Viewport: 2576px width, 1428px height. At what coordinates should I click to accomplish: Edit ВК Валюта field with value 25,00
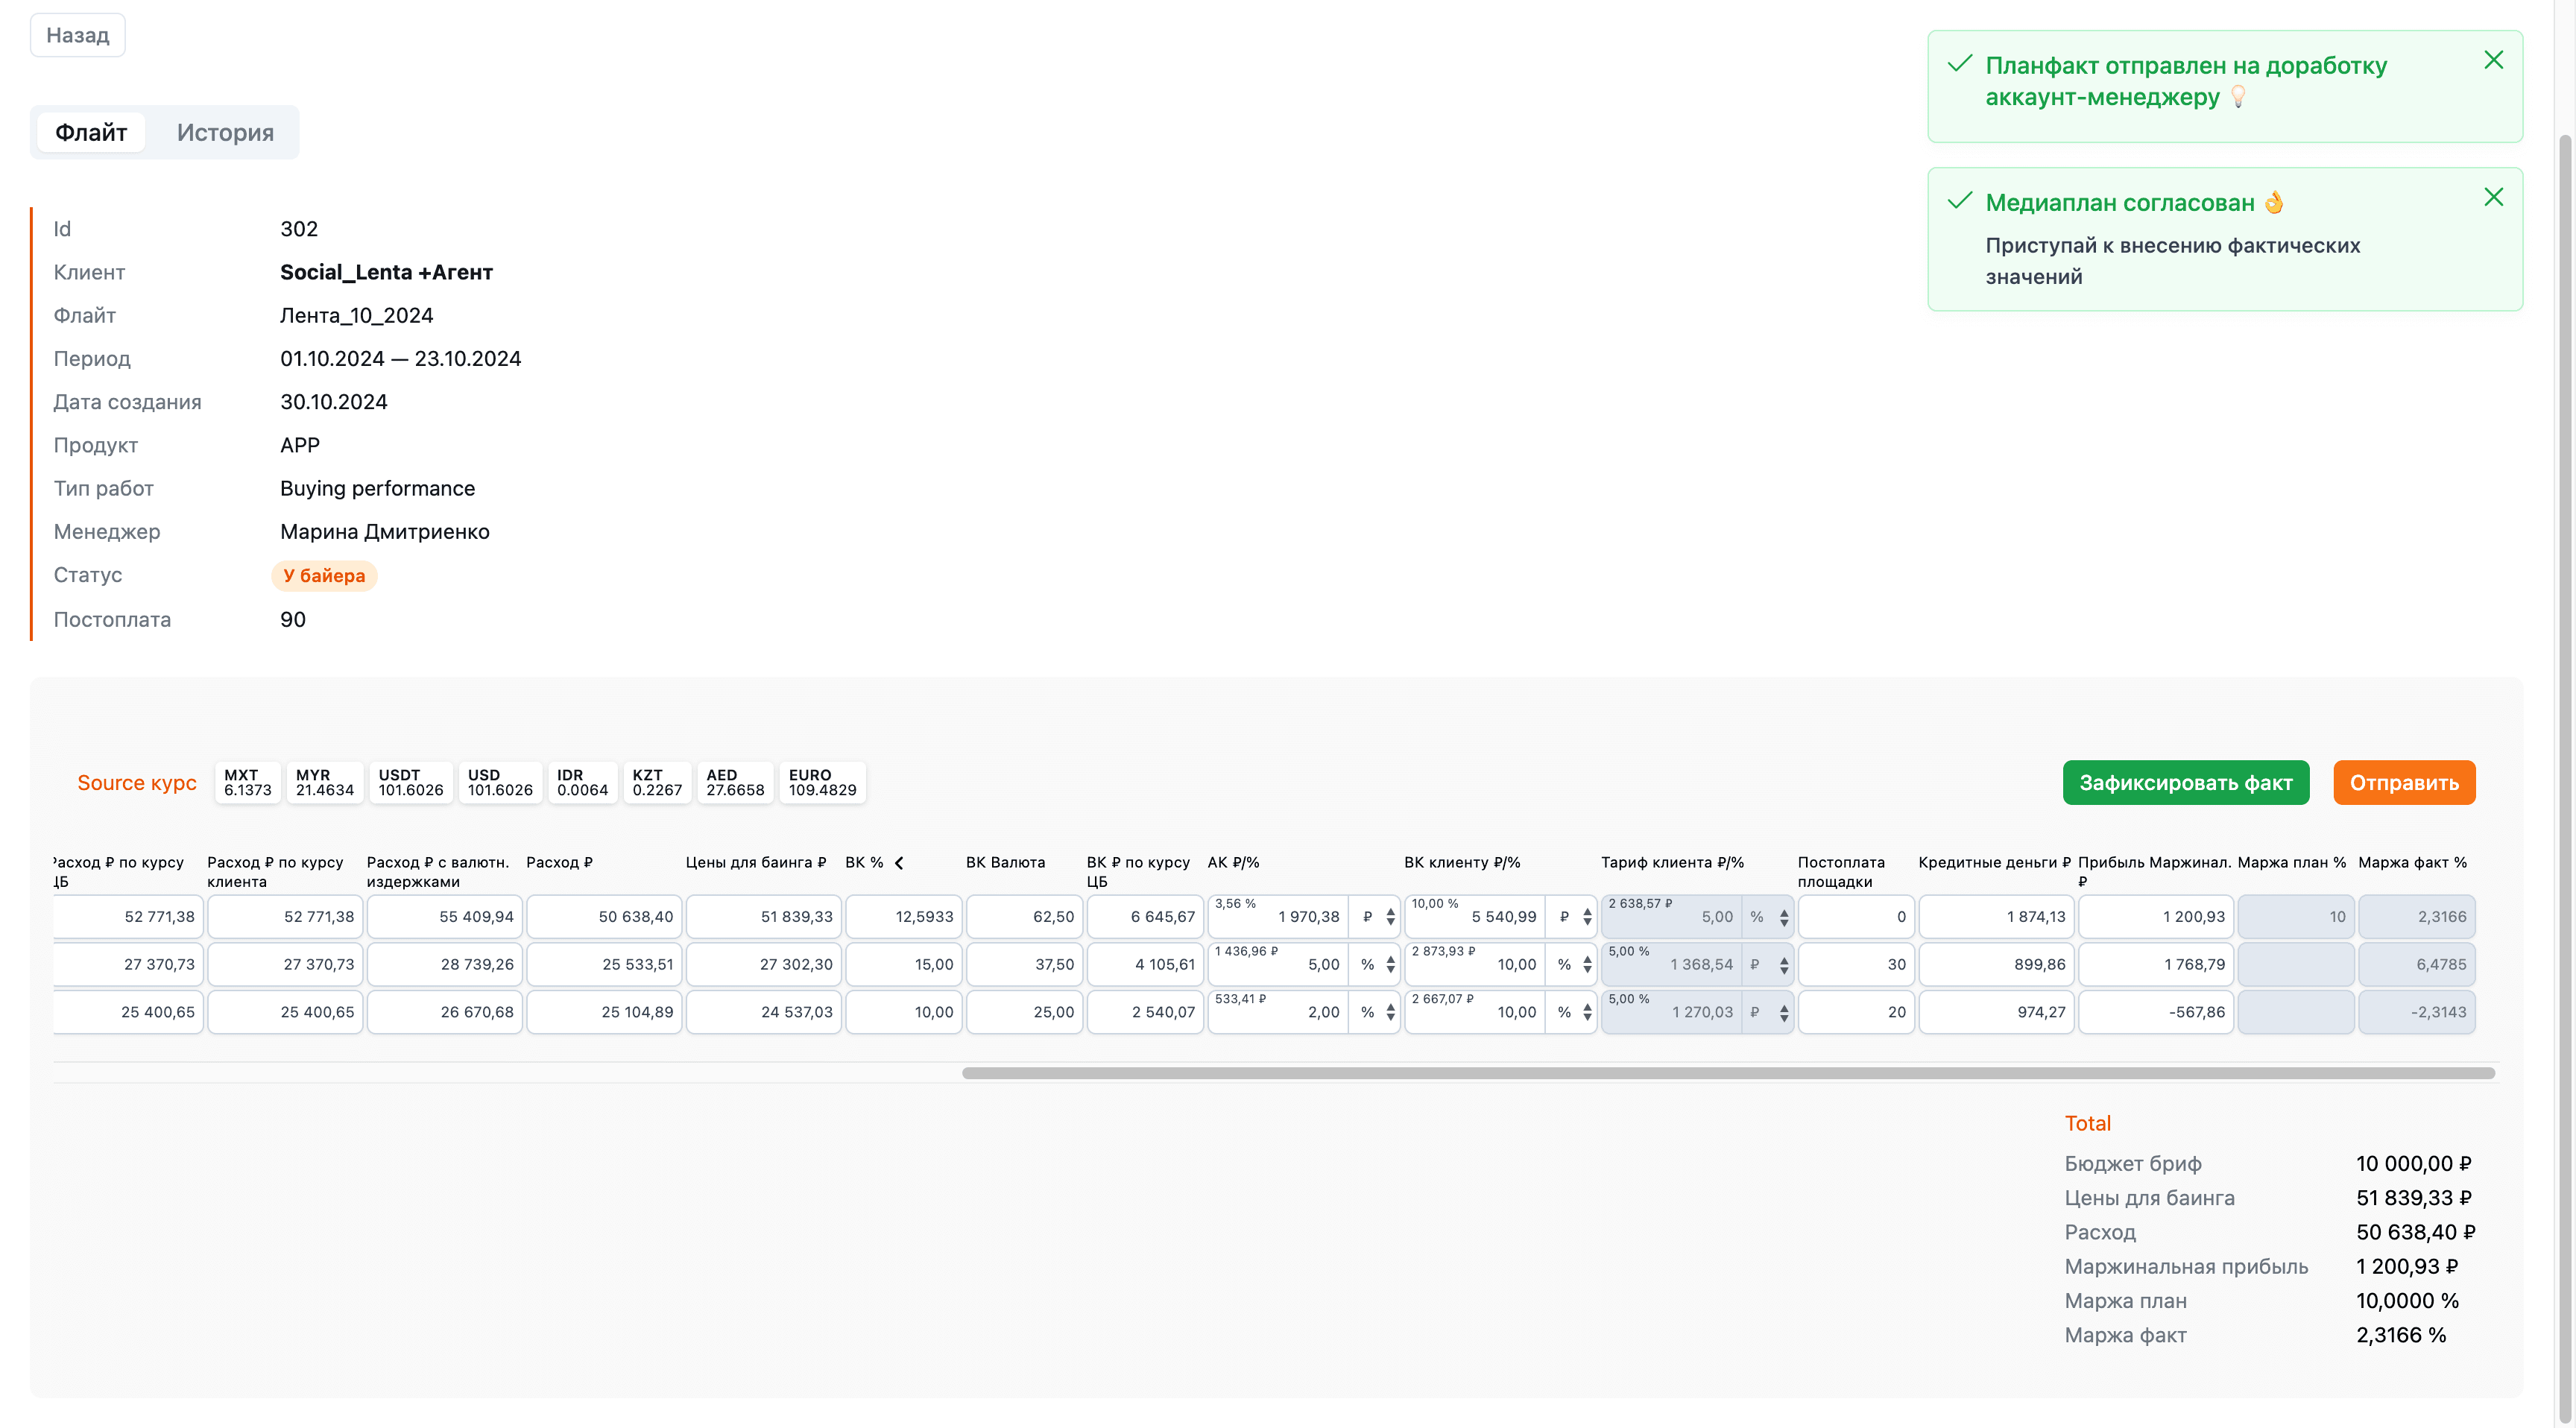(x=1025, y=1013)
